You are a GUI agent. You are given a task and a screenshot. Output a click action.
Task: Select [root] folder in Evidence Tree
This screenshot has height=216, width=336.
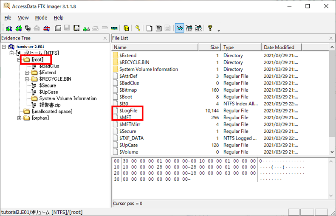(37, 59)
